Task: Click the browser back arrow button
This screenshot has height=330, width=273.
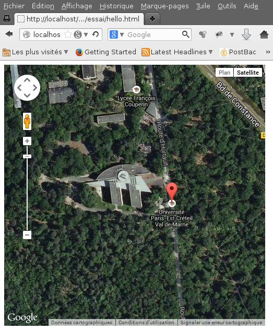Action: [9, 34]
